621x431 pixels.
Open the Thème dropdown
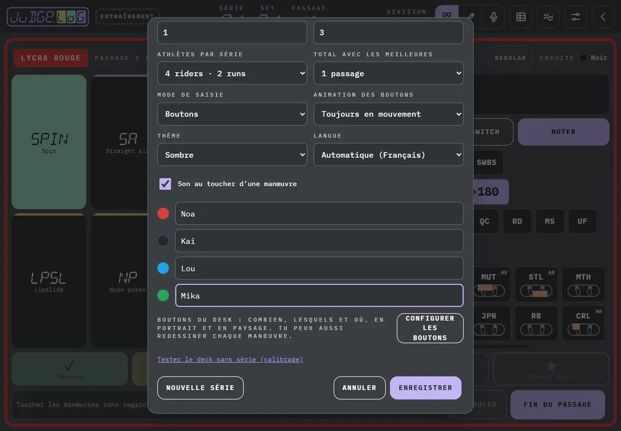232,155
